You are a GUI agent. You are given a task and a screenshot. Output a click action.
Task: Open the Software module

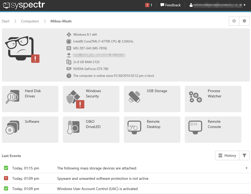point(30,130)
